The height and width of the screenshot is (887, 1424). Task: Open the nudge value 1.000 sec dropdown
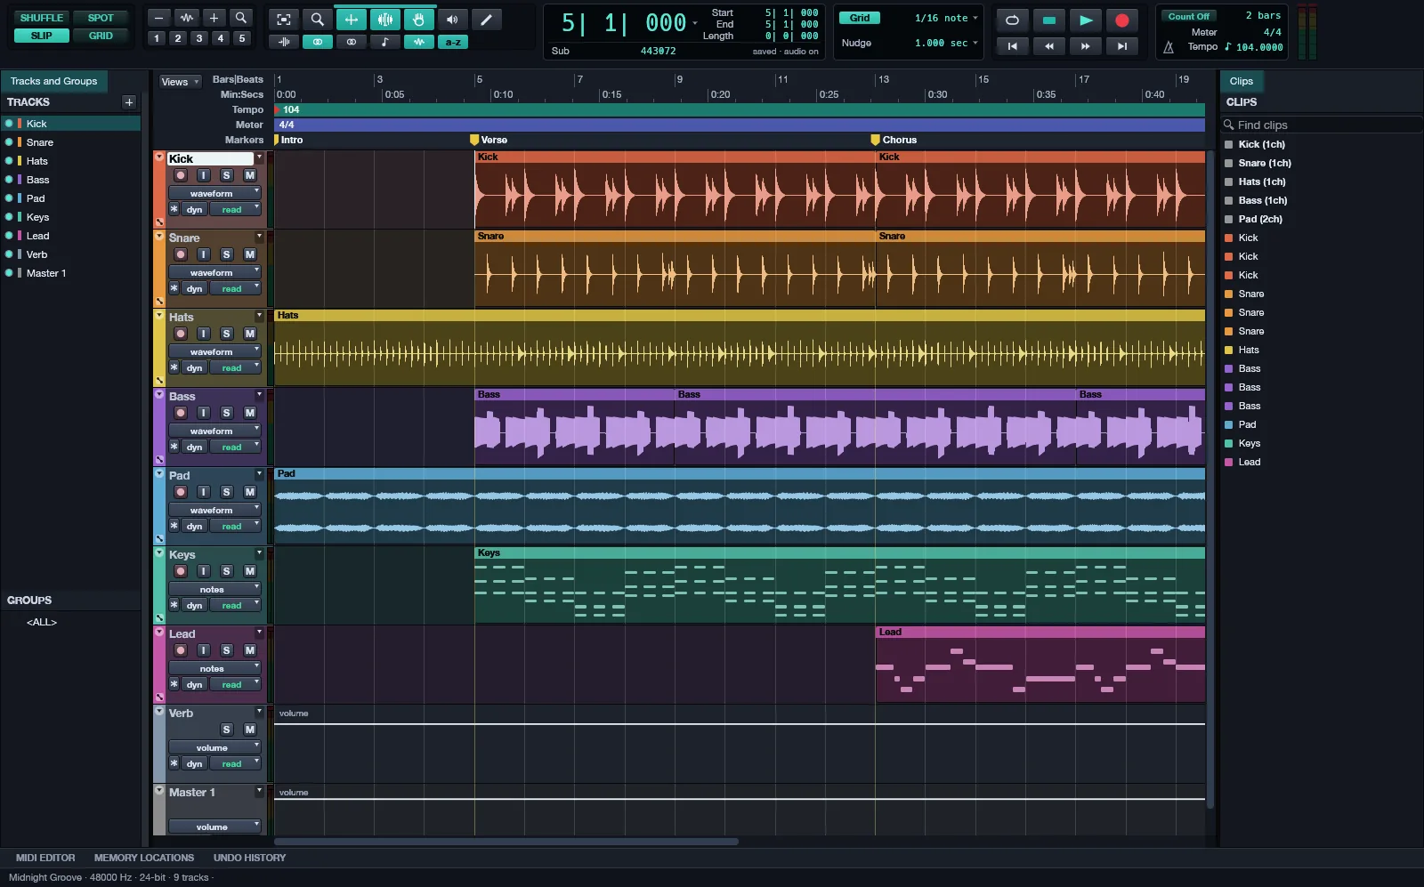[x=946, y=43]
